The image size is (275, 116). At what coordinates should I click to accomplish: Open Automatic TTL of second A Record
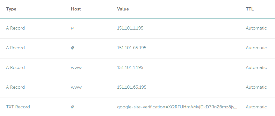tap(256, 48)
